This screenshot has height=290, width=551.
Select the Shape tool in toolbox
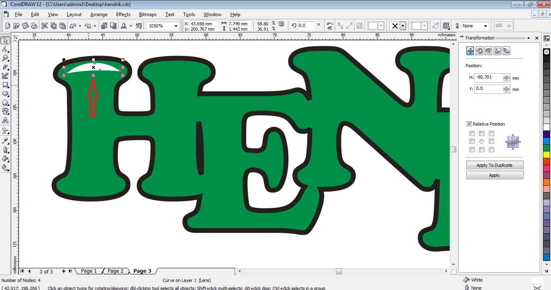point(5,49)
